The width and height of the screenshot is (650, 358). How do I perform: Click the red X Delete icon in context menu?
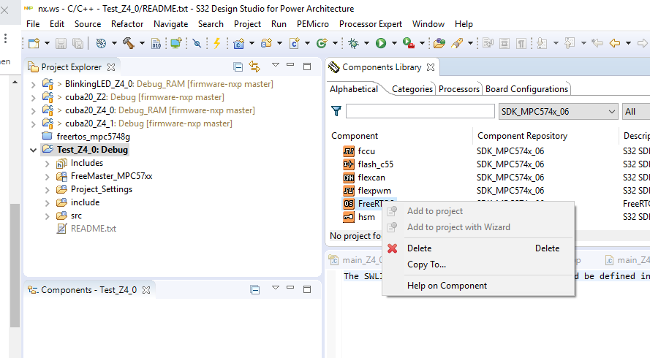(393, 248)
